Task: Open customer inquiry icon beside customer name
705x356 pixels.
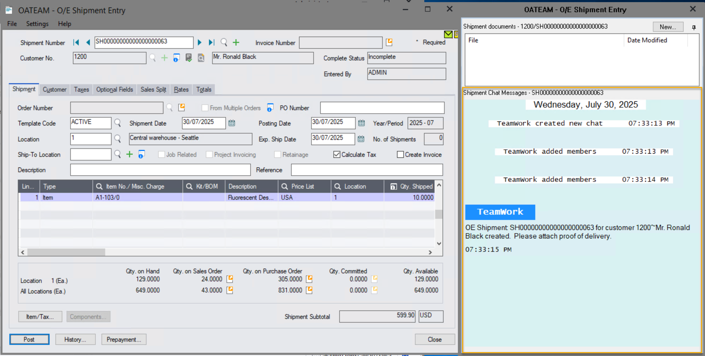Action: pyautogui.click(x=201, y=58)
